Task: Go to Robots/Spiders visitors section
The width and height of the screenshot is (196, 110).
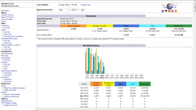Action: 11,45
